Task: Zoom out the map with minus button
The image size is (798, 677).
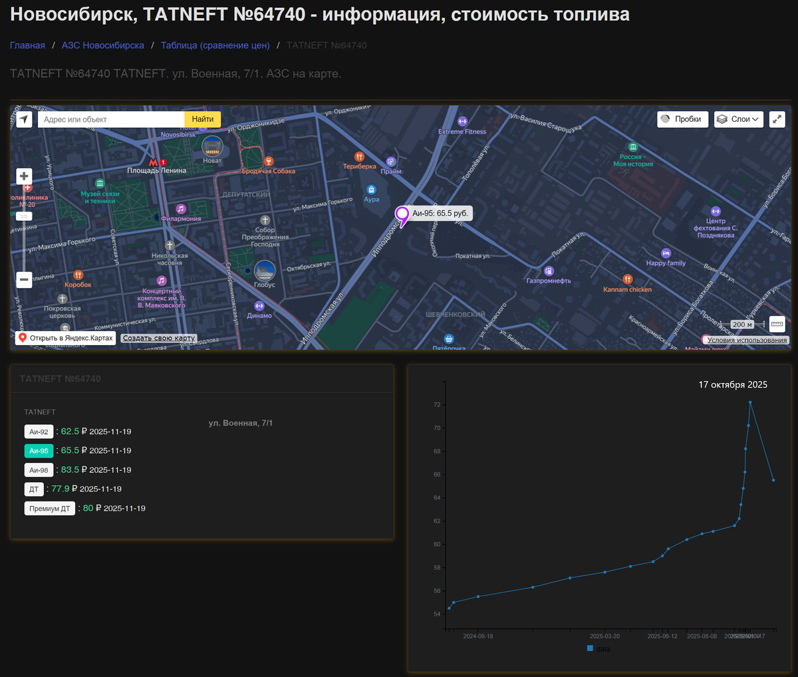Action: click(24, 279)
